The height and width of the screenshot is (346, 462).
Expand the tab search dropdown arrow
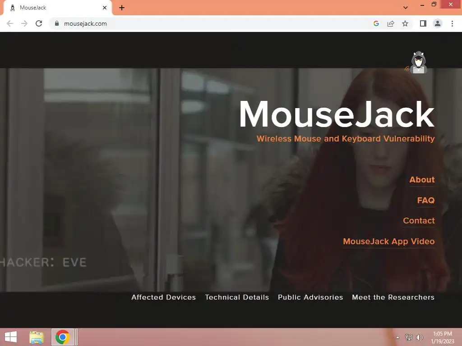406,8
